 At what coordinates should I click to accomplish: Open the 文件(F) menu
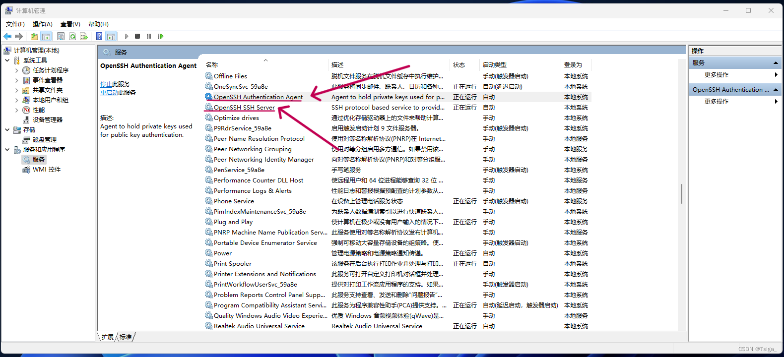[x=15, y=24]
